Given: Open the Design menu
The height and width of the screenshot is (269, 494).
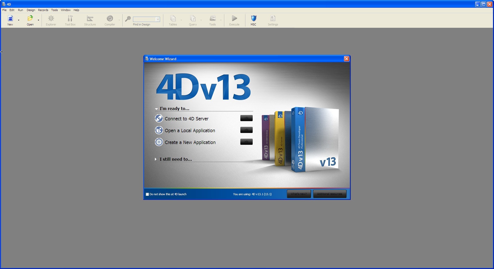Looking at the screenshot, I should 31,10.
